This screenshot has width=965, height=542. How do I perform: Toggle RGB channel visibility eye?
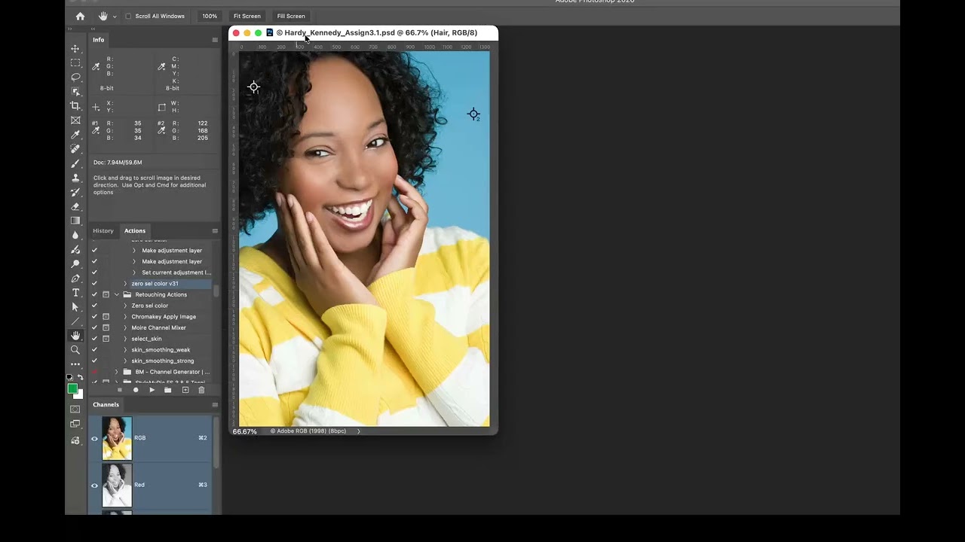tap(94, 438)
